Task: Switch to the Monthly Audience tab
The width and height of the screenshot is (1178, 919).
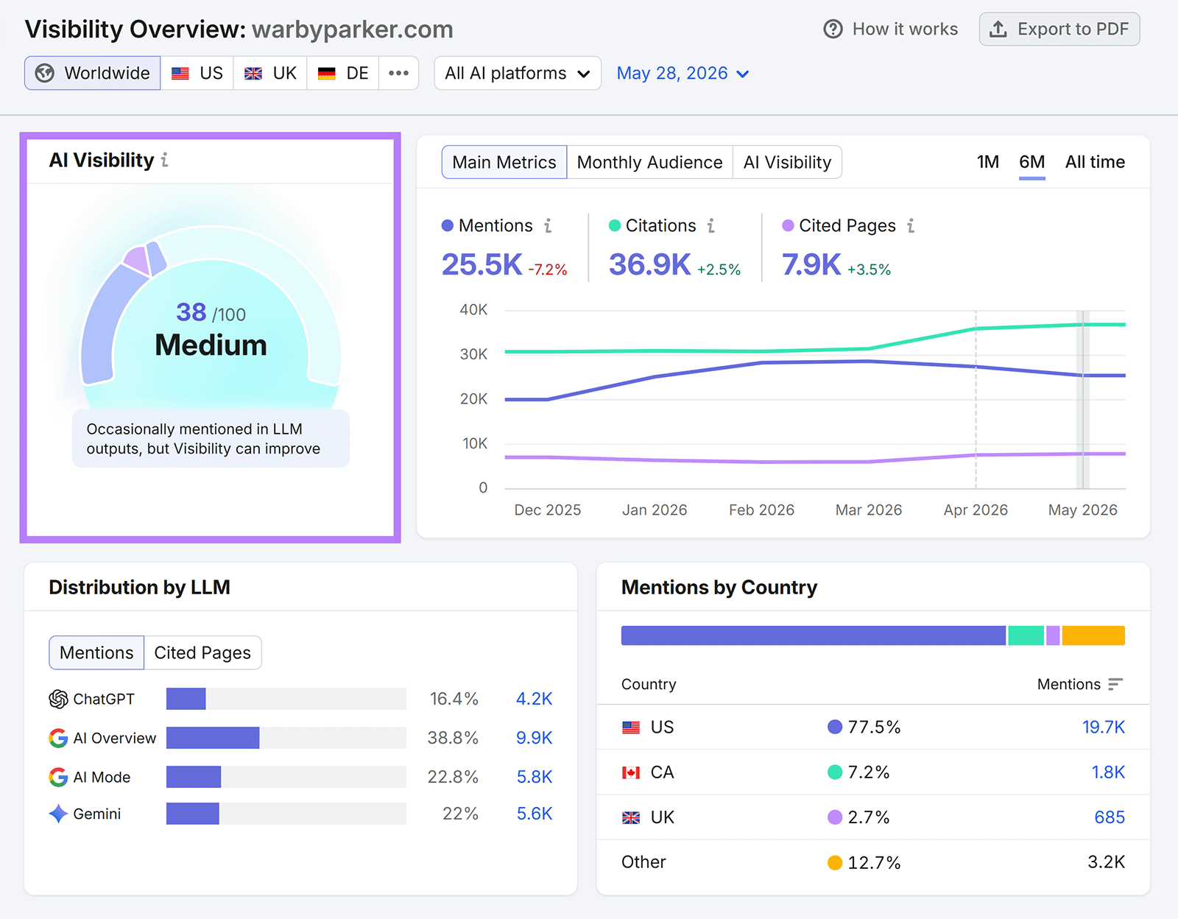Action: [649, 162]
